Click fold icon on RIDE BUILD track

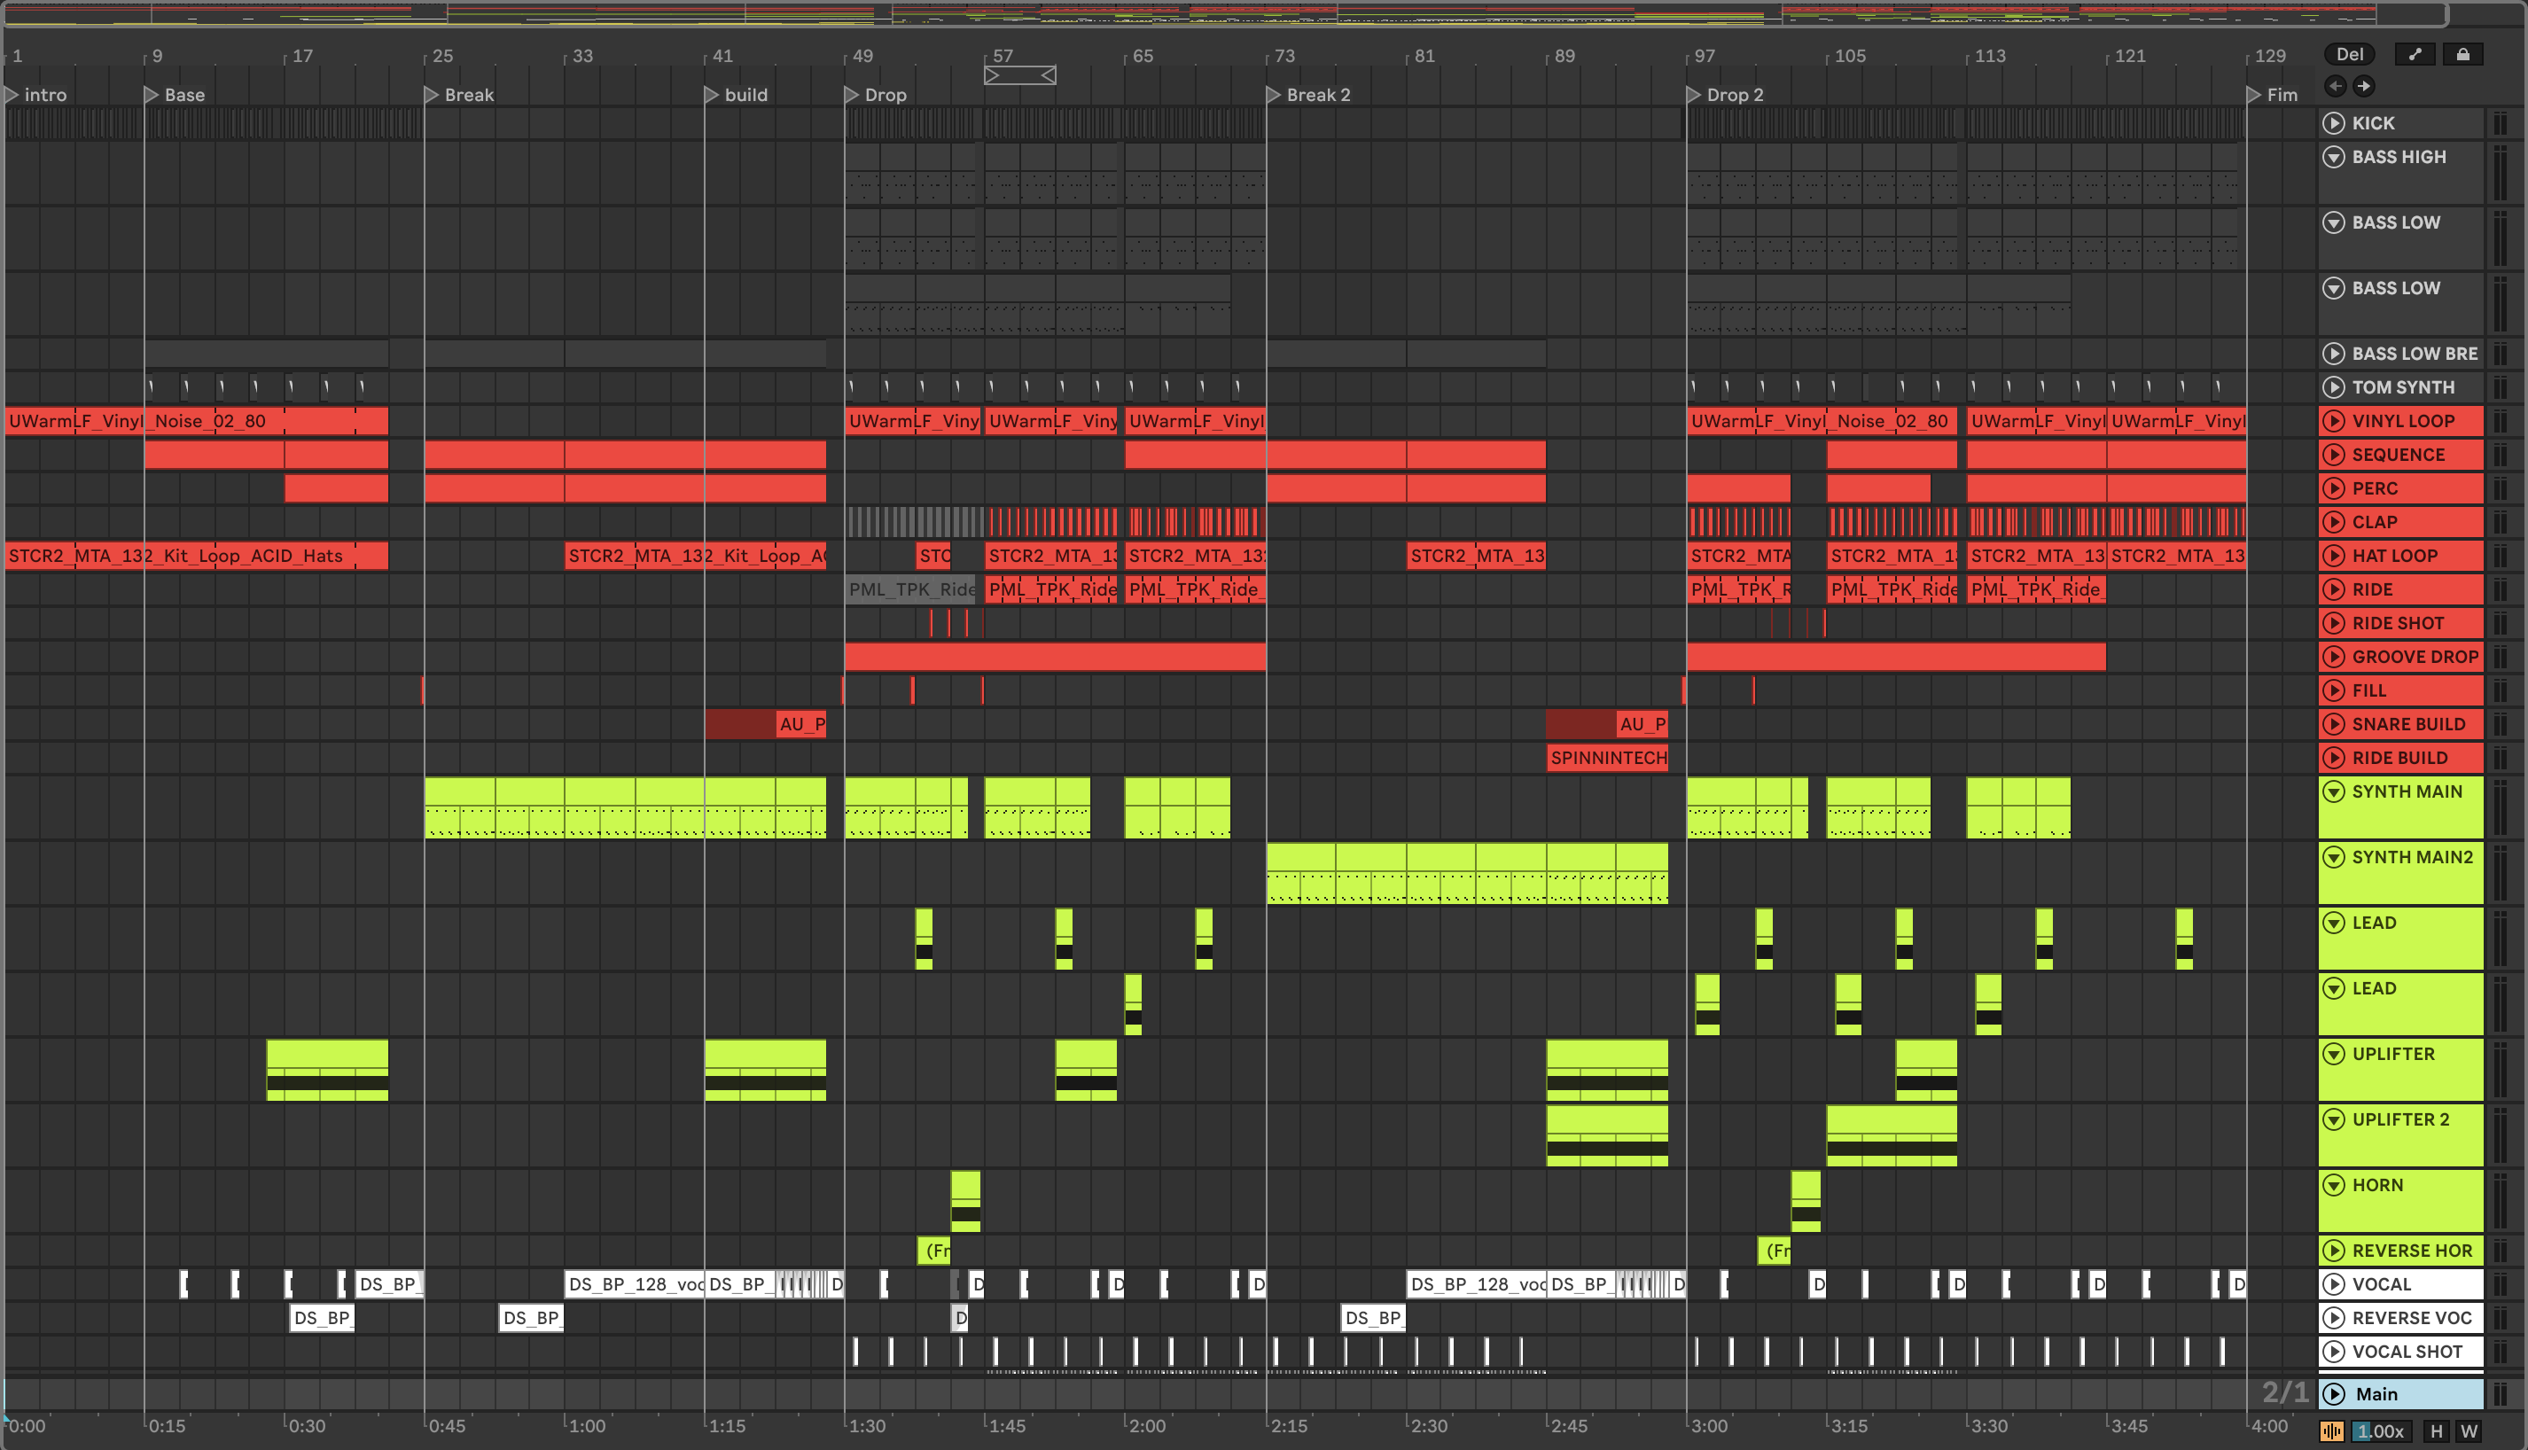[x=2333, y=758]
